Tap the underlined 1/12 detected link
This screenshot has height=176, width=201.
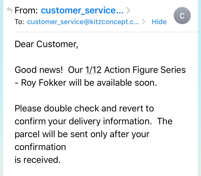(x=94, y=70)
